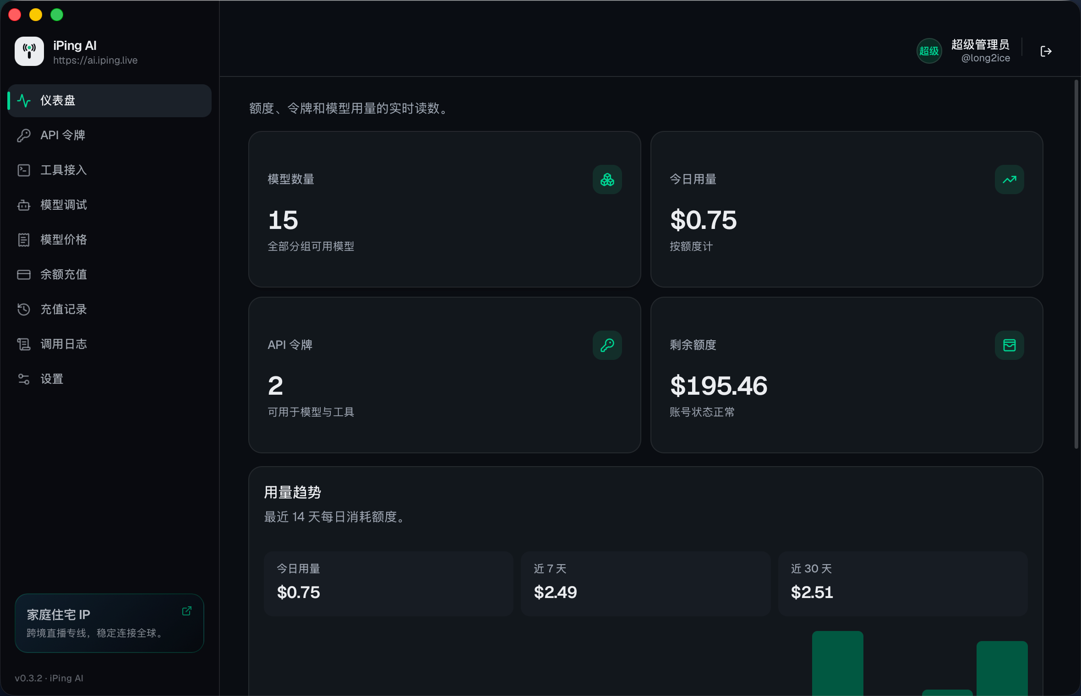Go to 工具接入 in the sidebar
The width and height of the screenshot is (1081, 696).
109,170
